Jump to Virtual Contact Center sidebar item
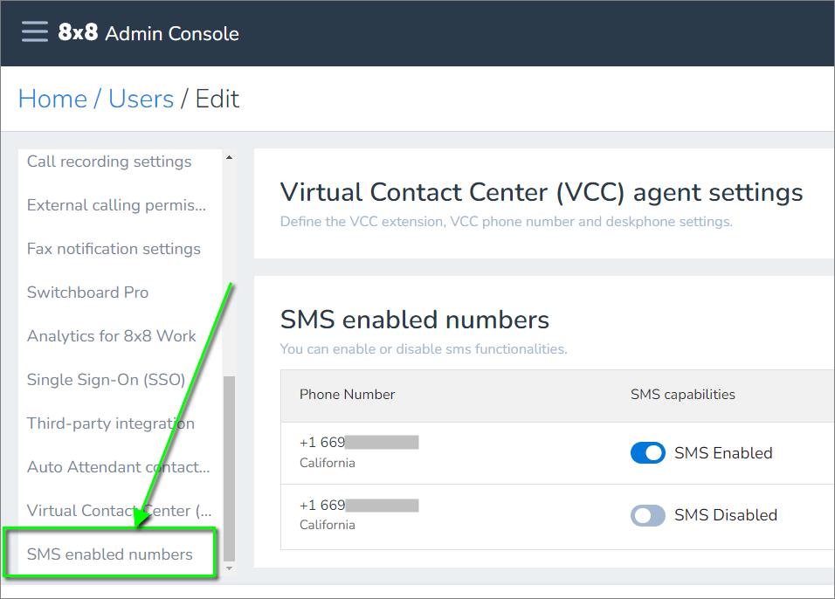This screenshot has width=835, height=599. (x=119, y=511)
